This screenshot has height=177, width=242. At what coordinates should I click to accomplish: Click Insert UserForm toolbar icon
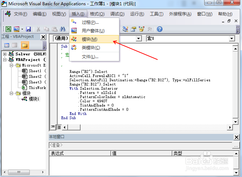tap(16, 29)
